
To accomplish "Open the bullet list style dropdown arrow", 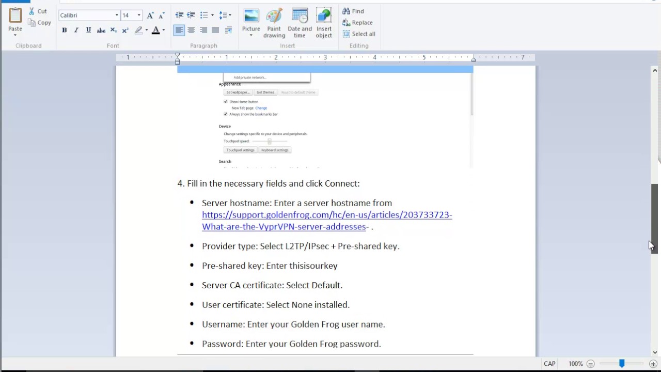I will [x=212, y=15].
